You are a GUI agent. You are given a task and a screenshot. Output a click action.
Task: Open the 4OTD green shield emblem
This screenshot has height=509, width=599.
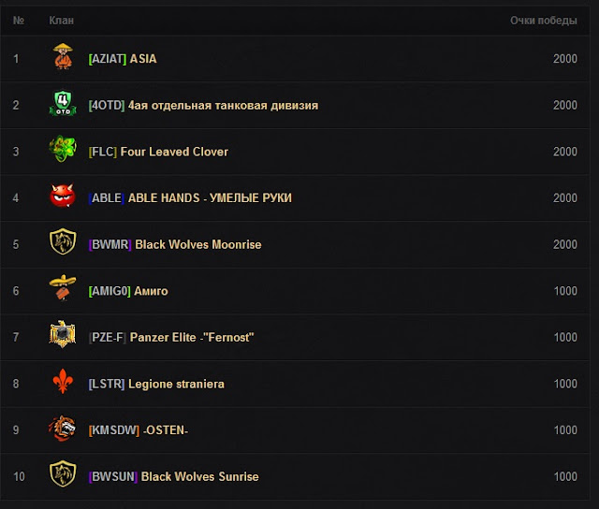click(x=63, y=104)
